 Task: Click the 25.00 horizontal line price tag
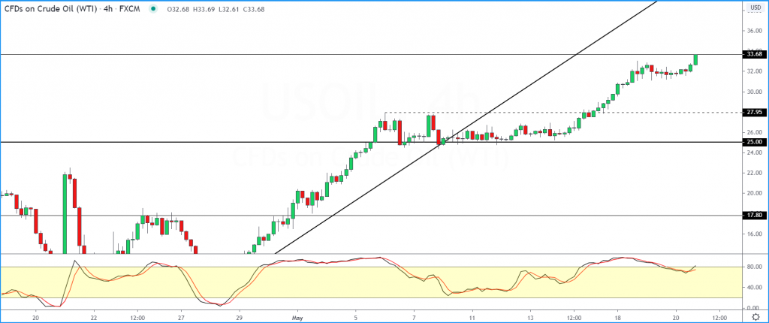coord(752,142)
